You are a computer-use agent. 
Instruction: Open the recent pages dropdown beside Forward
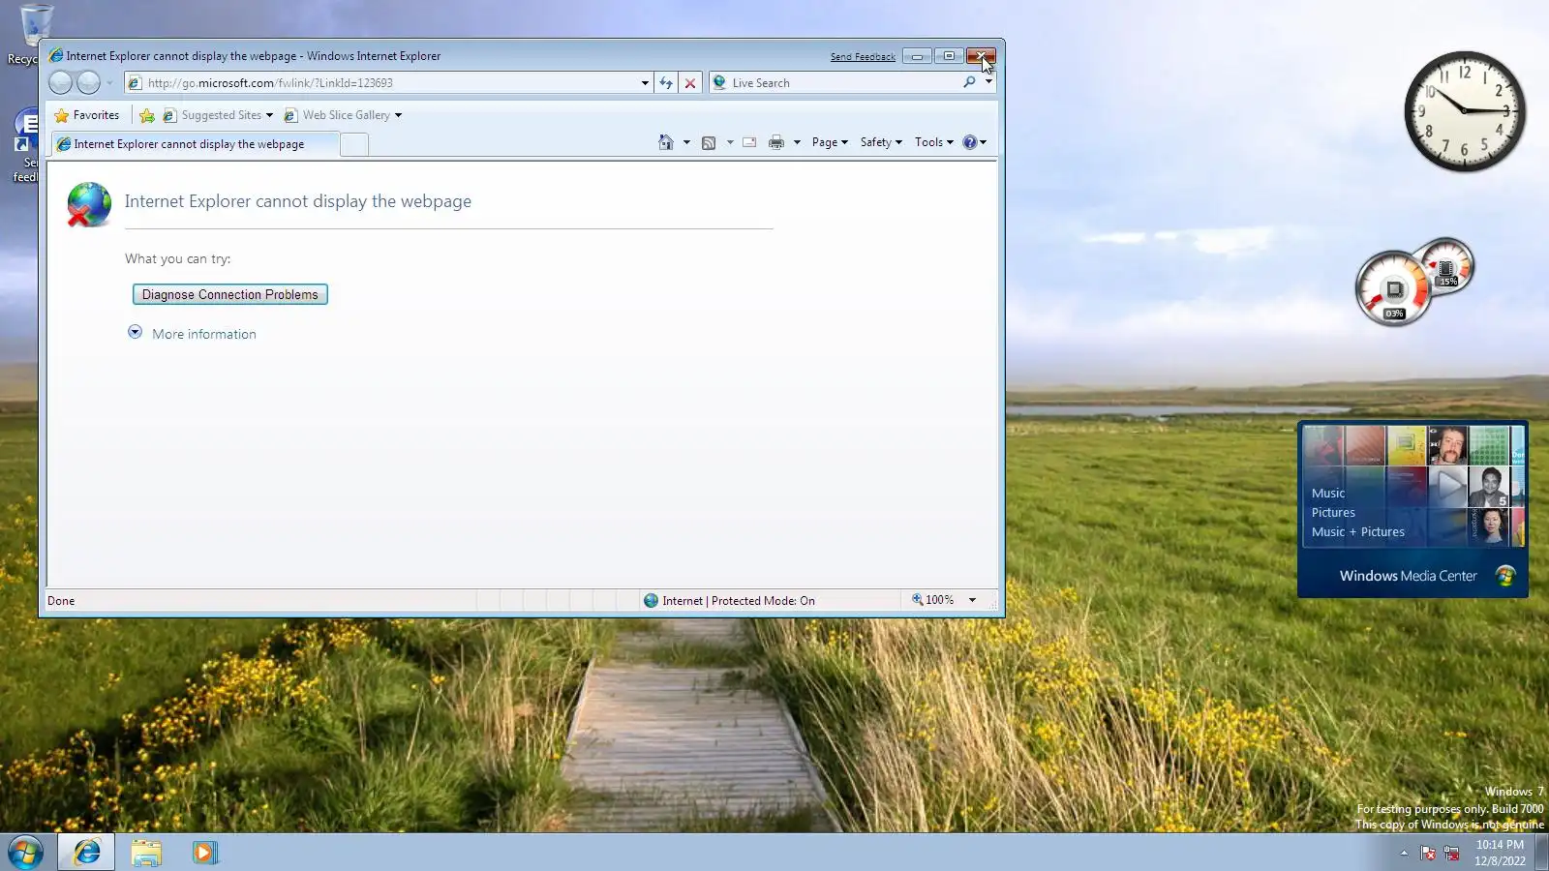109,83
